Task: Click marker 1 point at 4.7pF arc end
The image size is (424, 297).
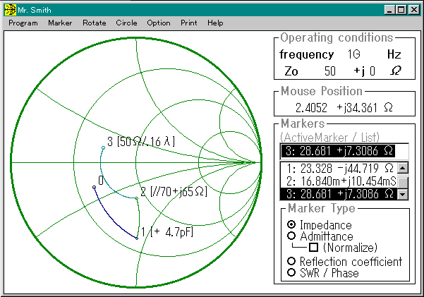Action: [137, 238]
